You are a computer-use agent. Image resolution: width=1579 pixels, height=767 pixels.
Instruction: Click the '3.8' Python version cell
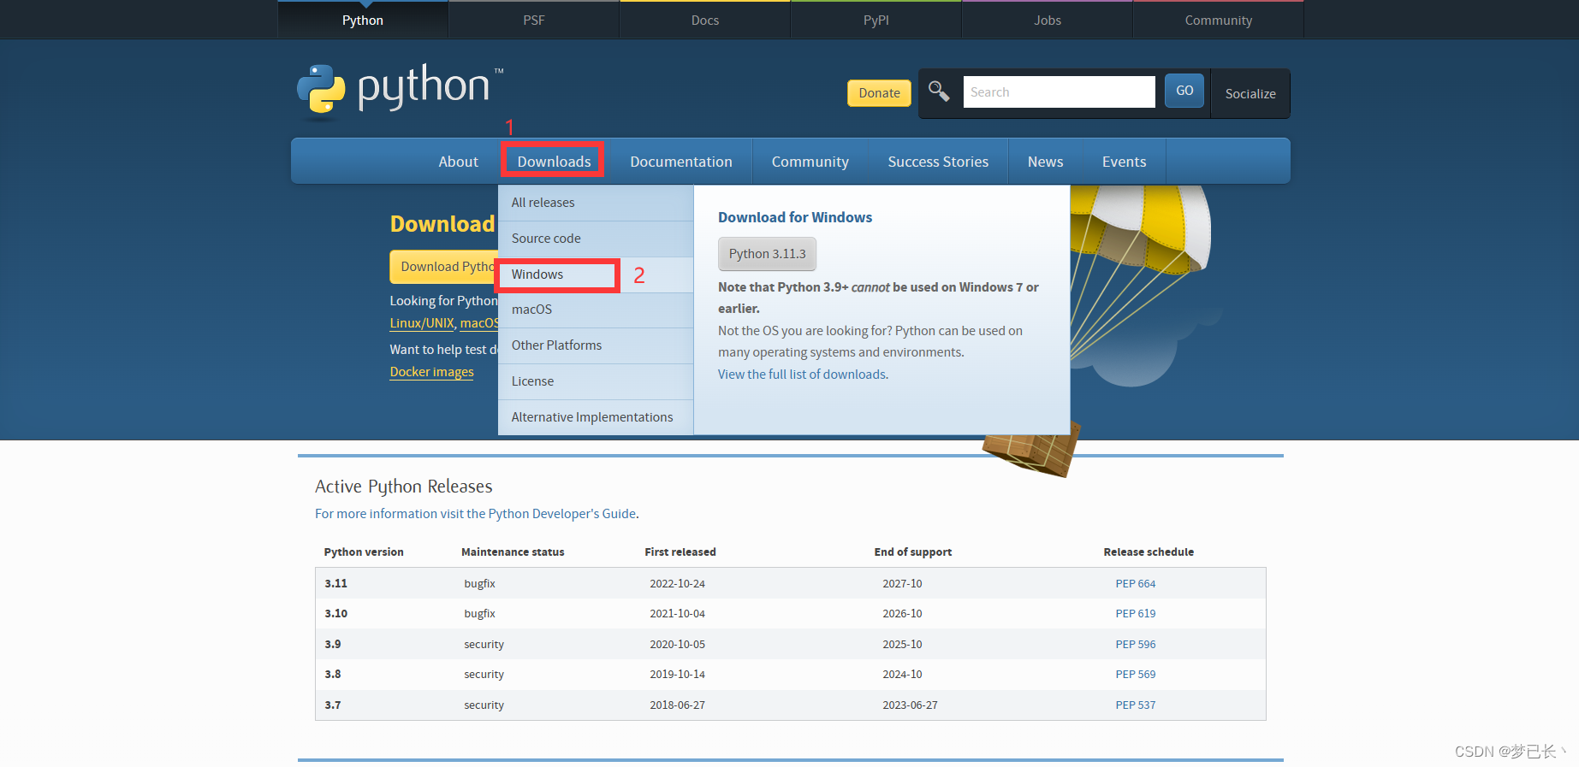tap(333, 675)
